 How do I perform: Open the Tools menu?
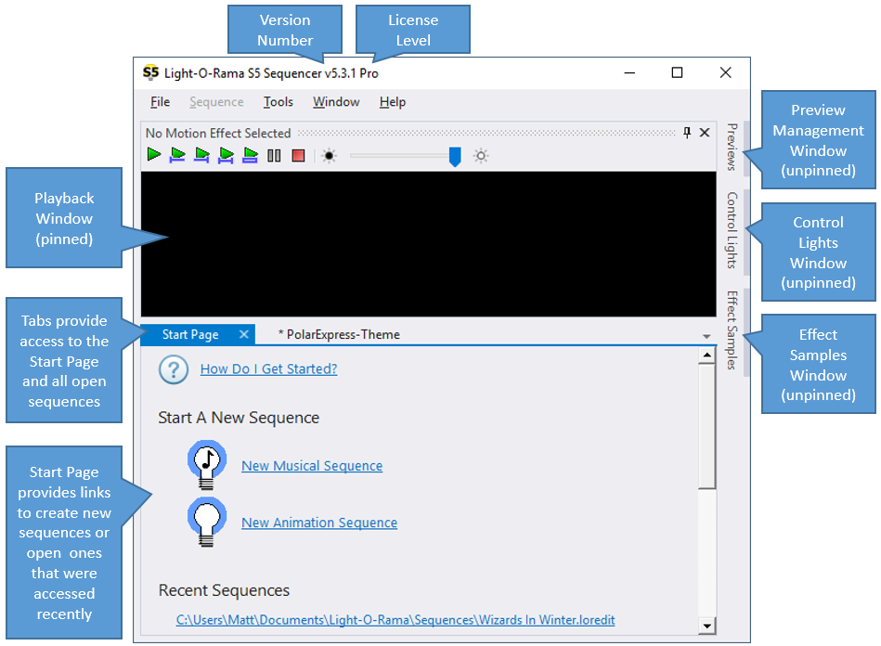(x=279, y=102)
